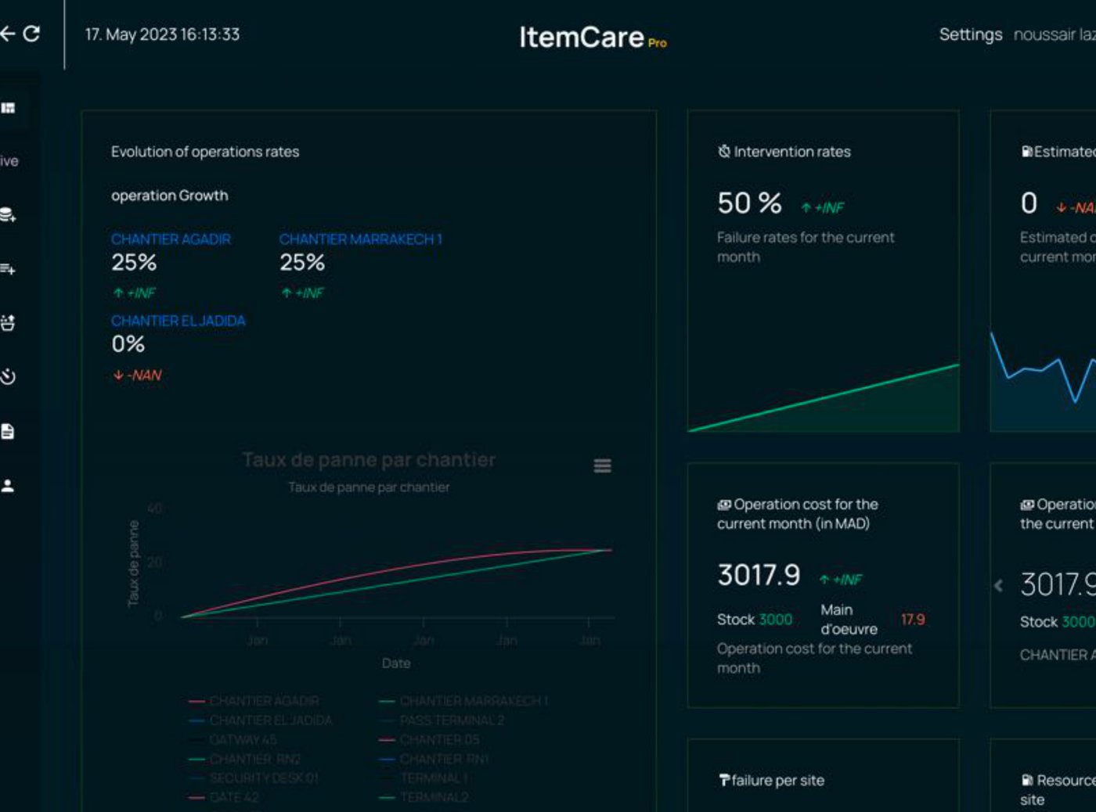
Task: Click the ItemCare Pro logo
Action: coord(593,37)
